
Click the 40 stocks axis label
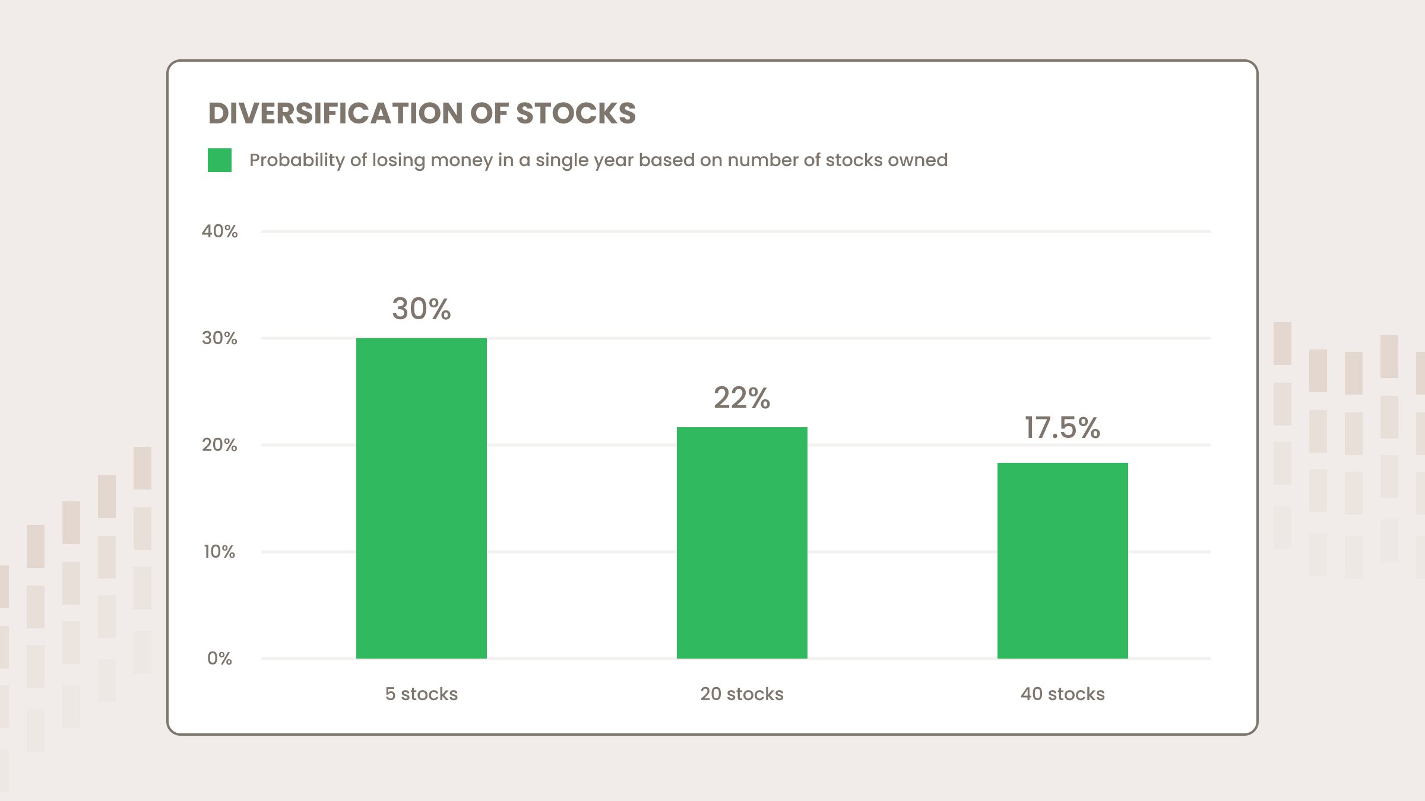pyautogui.click(x=1063, y=694)
